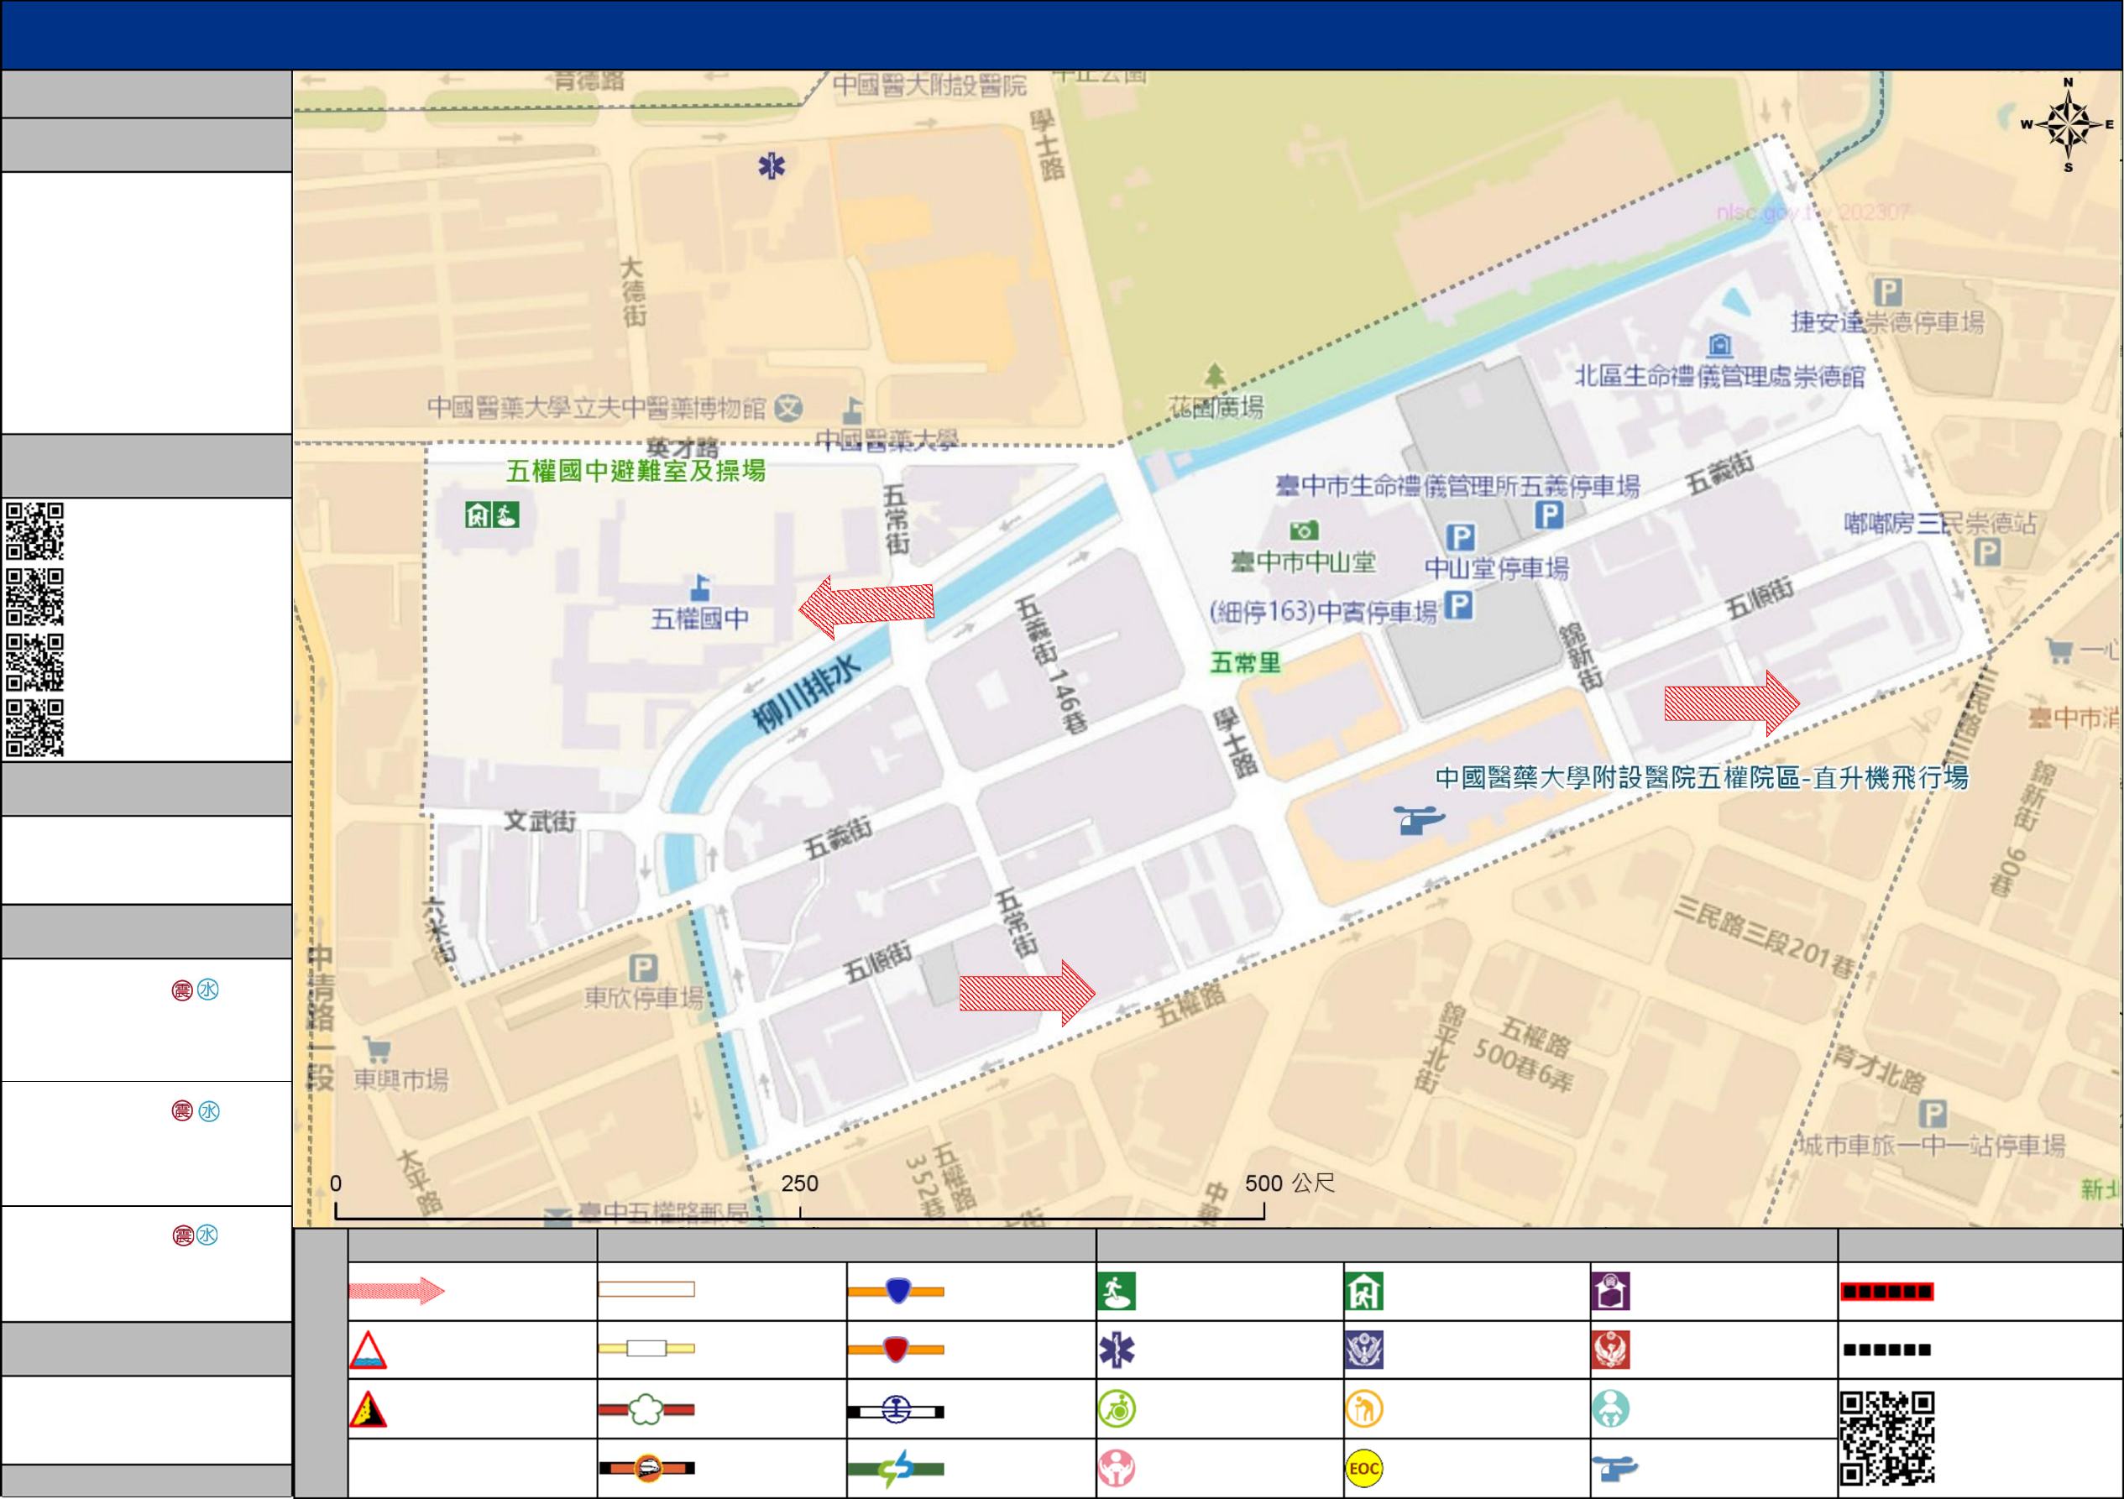Click the red fire department emblem icon

click(1610, 1350)
